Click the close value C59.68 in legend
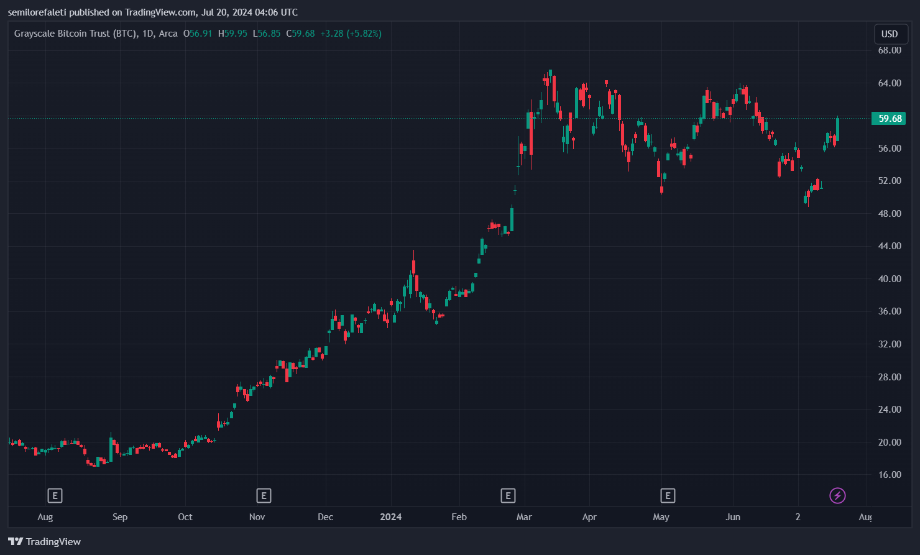This screenshot has width=920, height=555. tap(300, 34)
